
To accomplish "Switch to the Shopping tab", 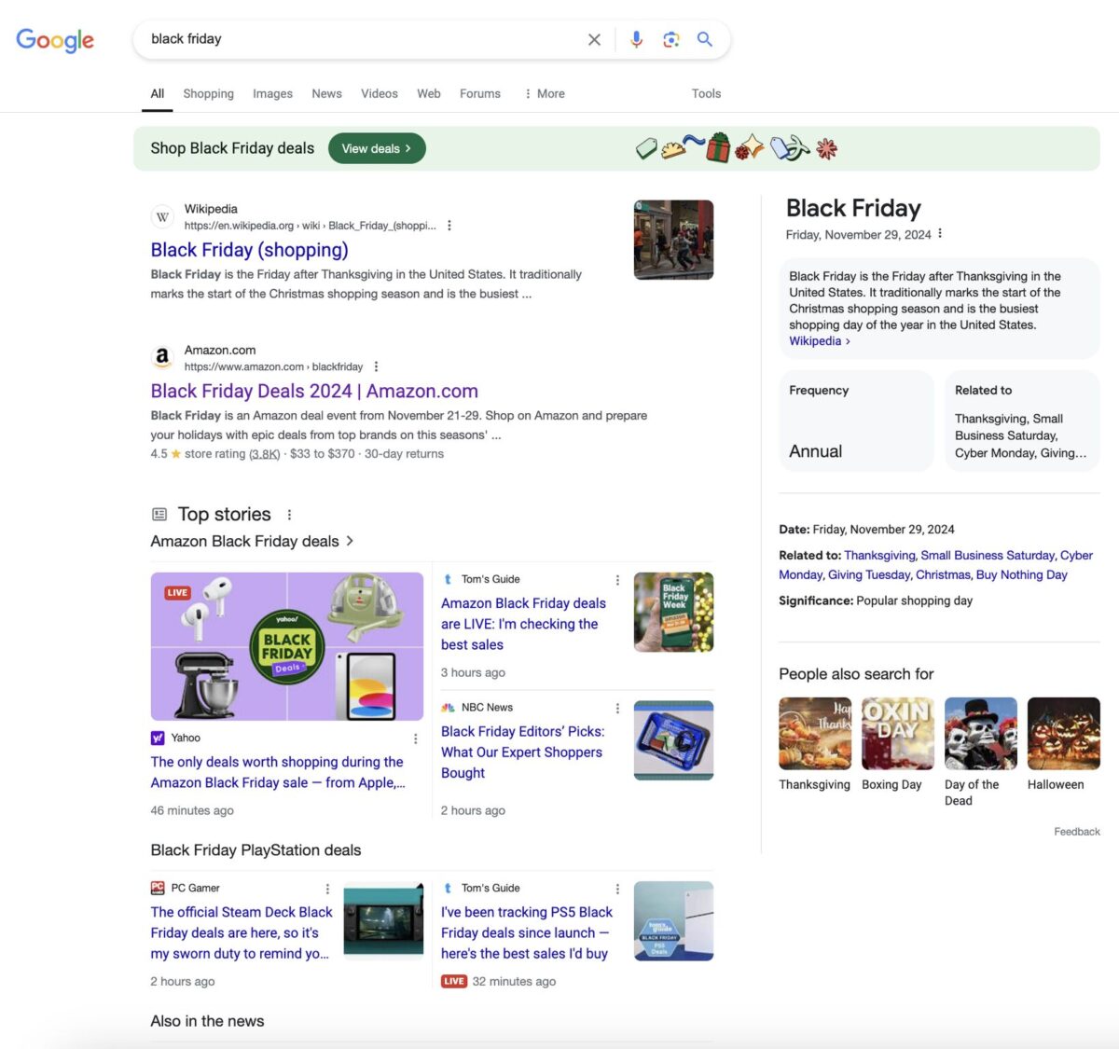I will click(208, 93).
